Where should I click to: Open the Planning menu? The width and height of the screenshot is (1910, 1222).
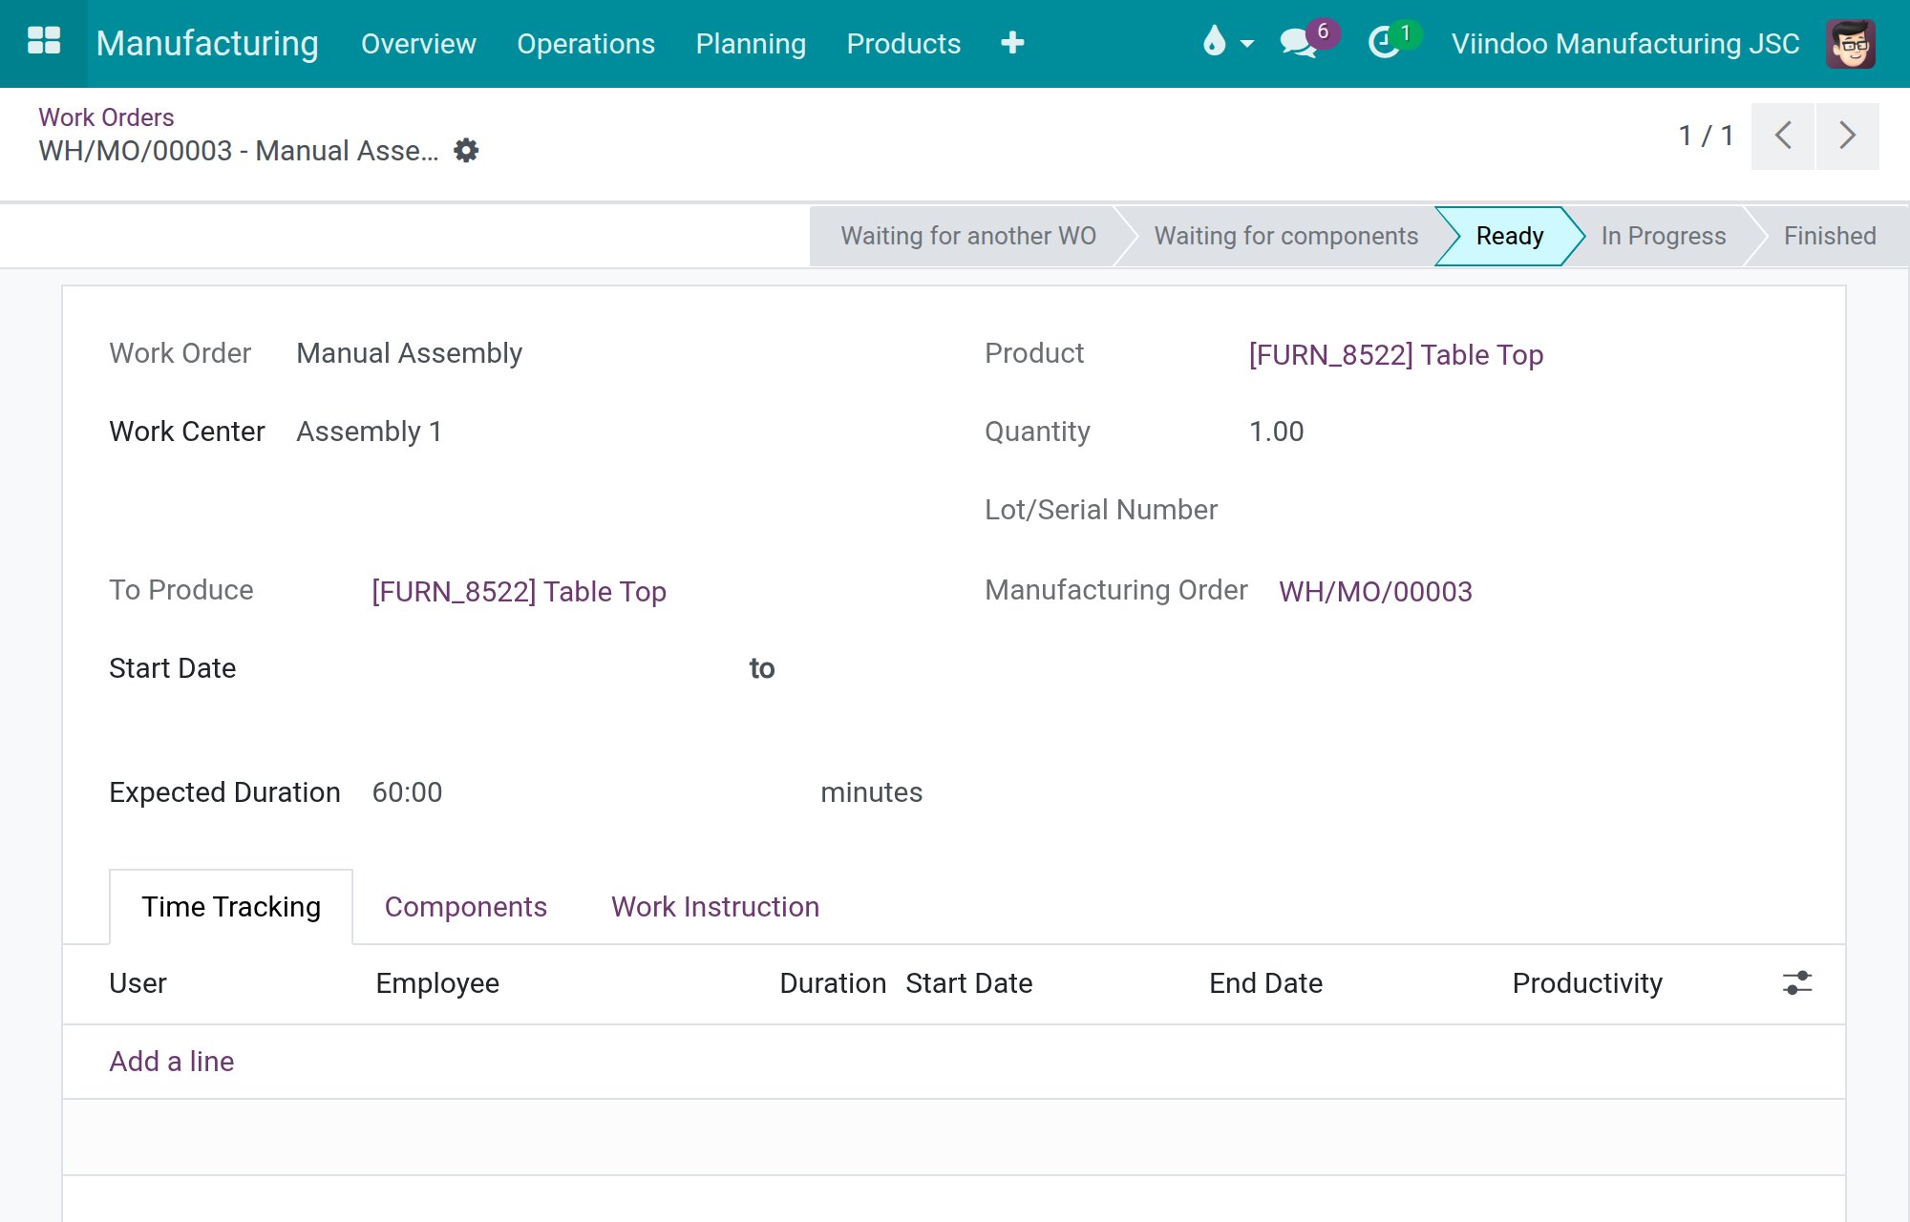pos(751,43)
